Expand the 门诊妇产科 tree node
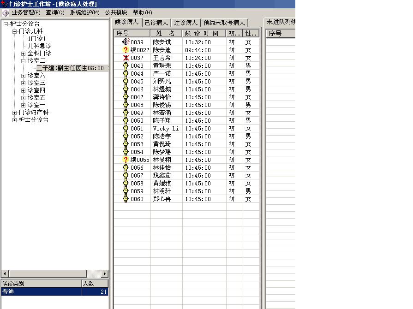The image size is (413, 309). (x=14, y=113)
